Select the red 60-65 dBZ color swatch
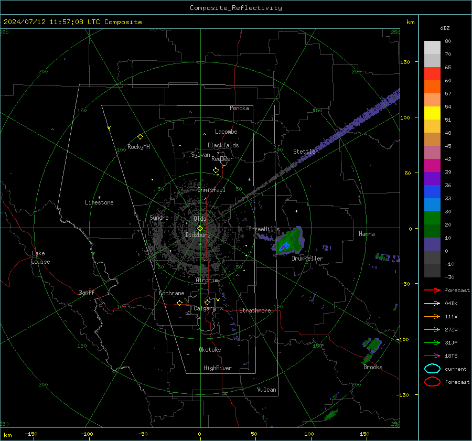The height and width of the screenshot is (441, 472). pos(432,74)
